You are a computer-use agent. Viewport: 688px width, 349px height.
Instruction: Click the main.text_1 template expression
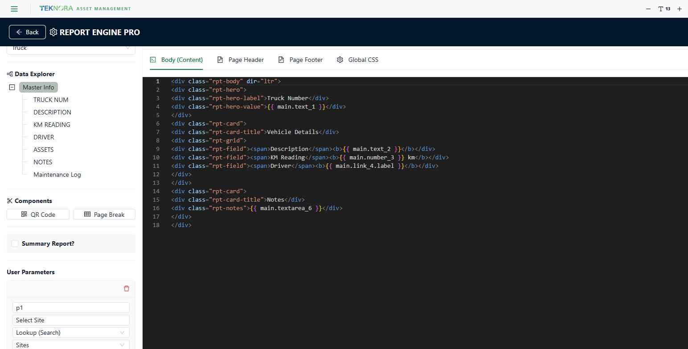pos(296,107)
